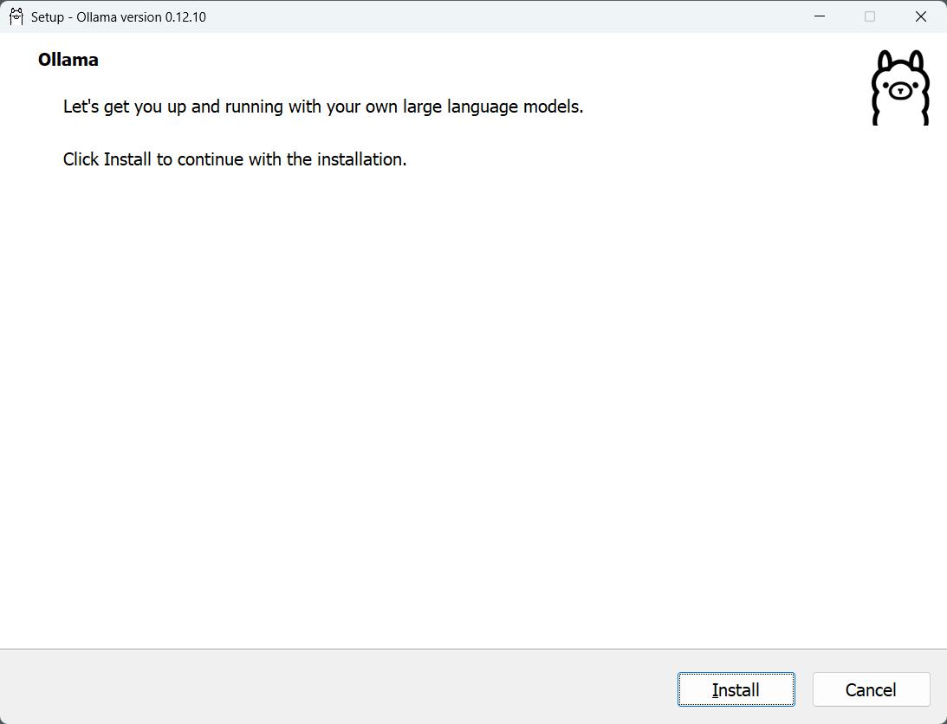Click the 'Click Install to continue' instruction text
The width and height of the screenshot is (947, 724).
[234, 159]
